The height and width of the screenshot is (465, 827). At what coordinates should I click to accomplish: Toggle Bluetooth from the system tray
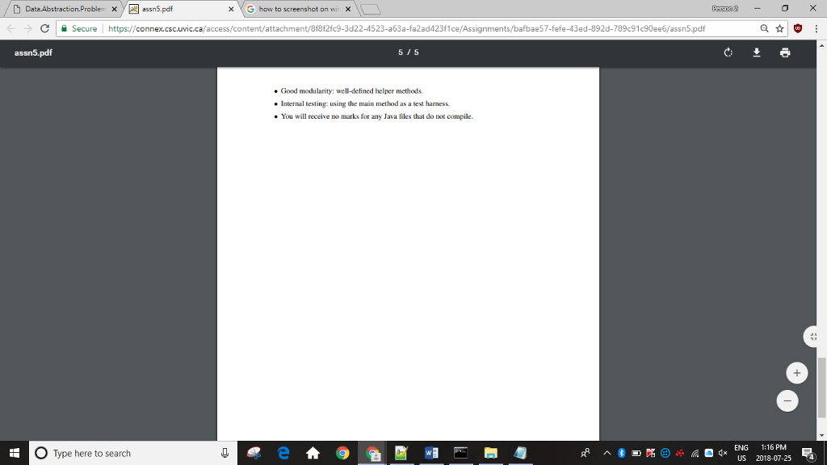pos(620,452)
